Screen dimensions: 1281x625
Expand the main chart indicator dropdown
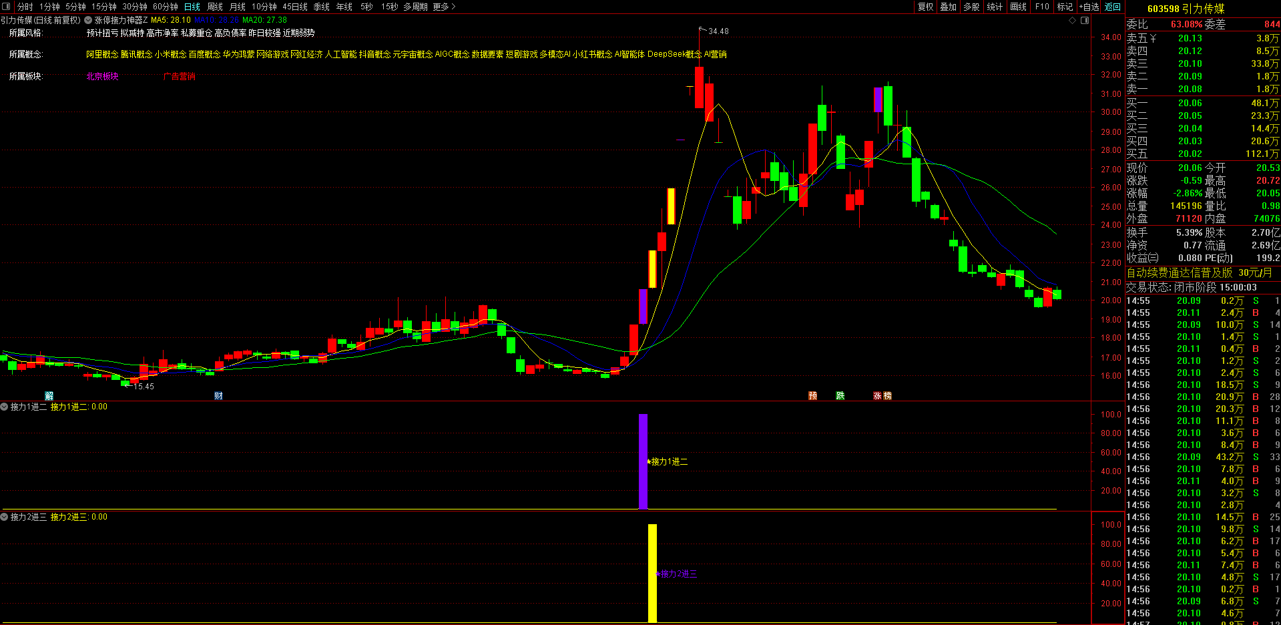[x=88, y=20]
